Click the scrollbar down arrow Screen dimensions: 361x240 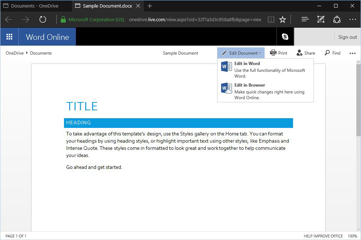pyautogui.click(x=358, y=229)
